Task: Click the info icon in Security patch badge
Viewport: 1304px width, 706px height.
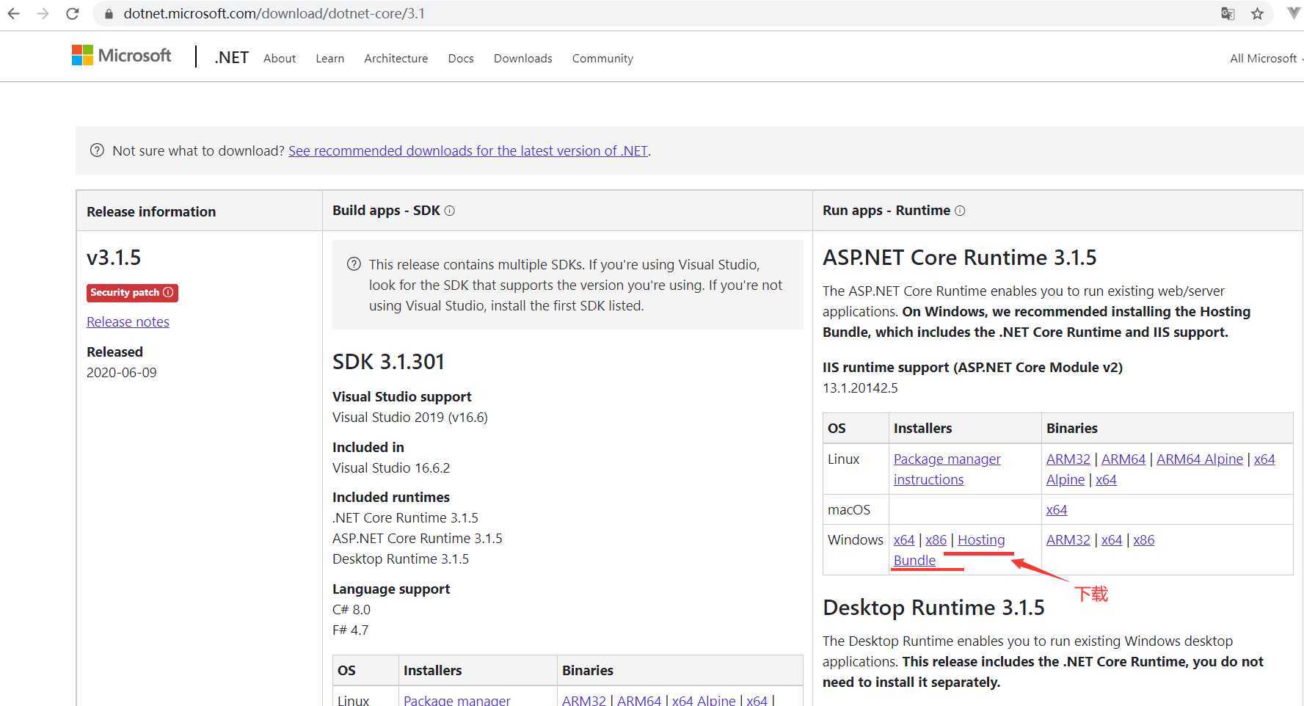Action: tap(168, 292)
